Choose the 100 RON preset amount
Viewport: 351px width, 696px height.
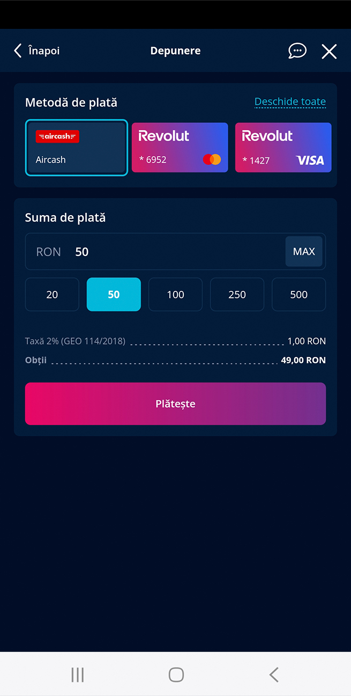coord(175,295)
